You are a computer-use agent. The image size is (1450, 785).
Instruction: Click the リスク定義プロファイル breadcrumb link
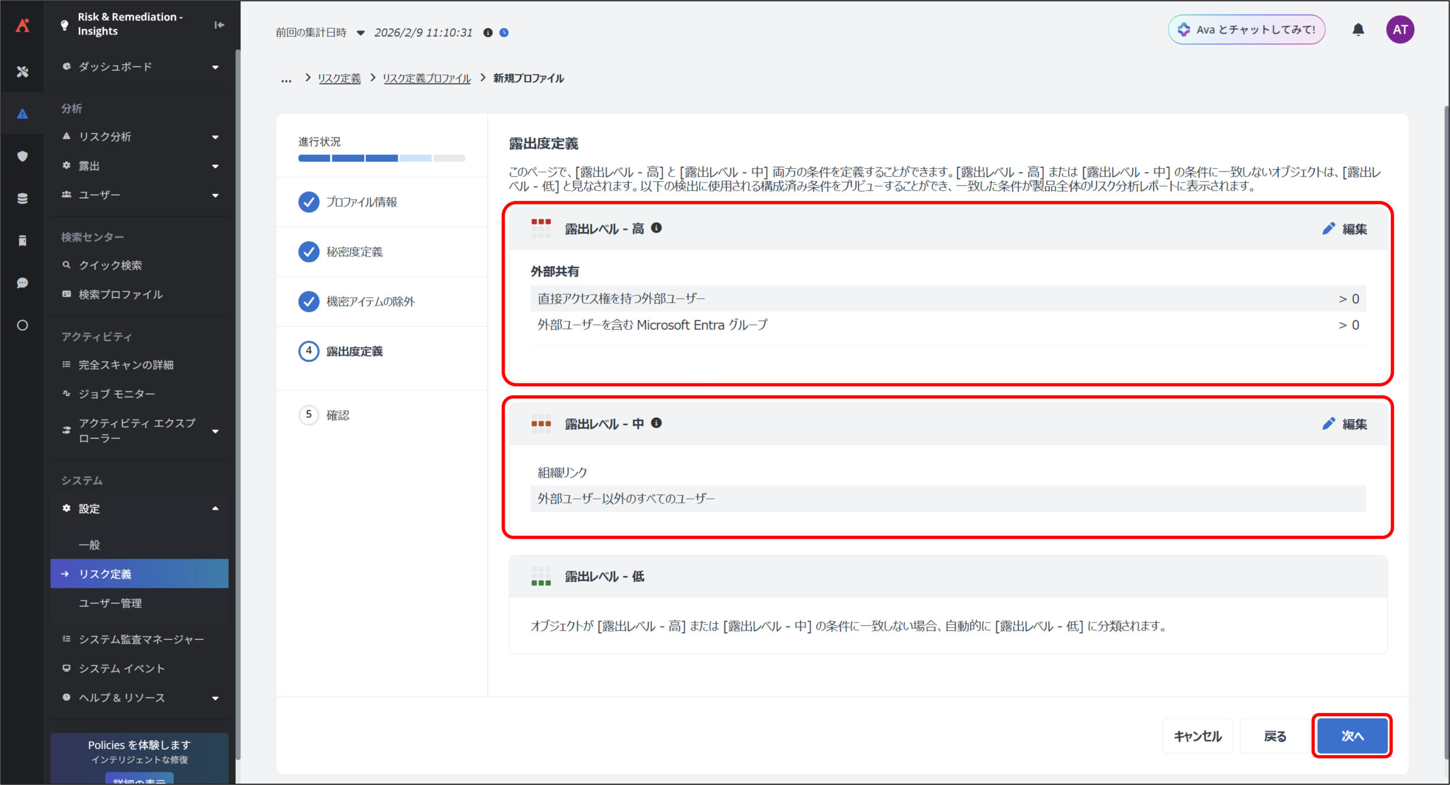point(427,78)
